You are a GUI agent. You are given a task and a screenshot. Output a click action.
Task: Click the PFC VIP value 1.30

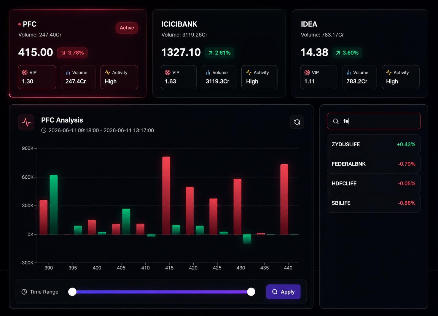point(28,81)
